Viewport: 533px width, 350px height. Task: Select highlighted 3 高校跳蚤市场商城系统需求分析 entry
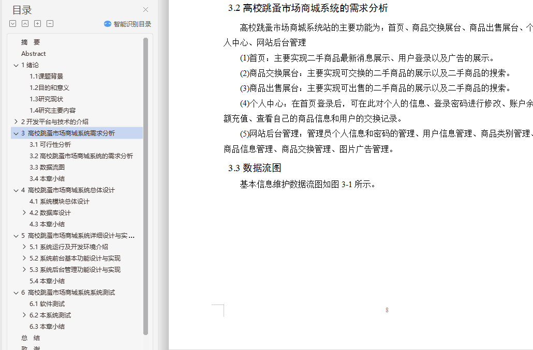pos(77,133)
